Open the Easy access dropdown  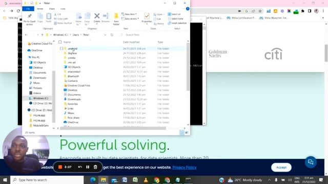click(x=130, y=18)
